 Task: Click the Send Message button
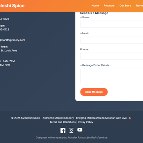[94, 92]
